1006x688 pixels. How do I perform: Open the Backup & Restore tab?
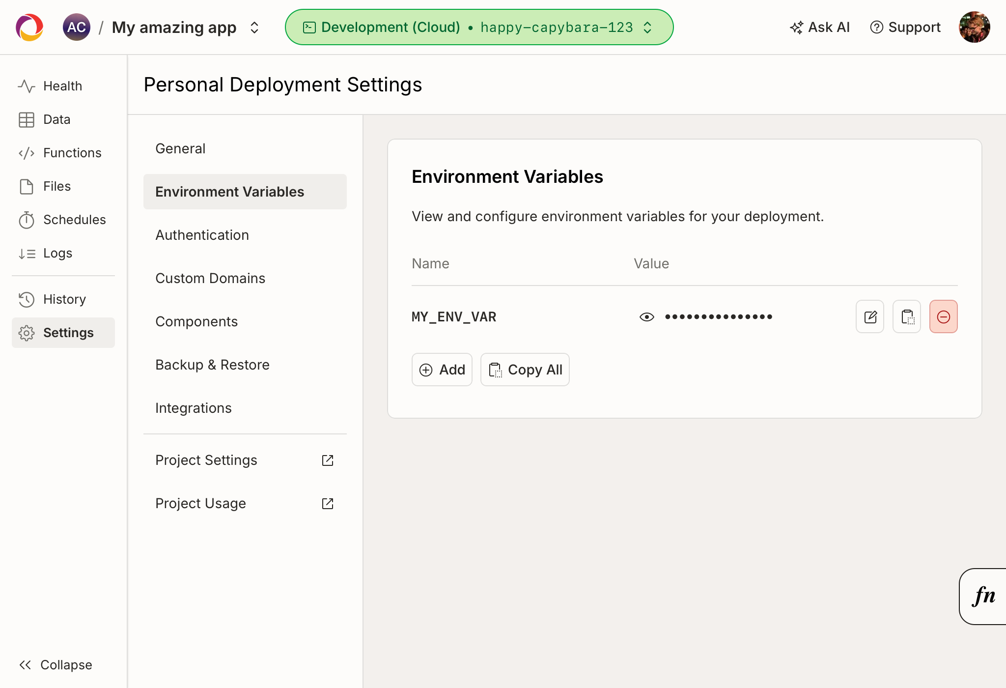245,365
